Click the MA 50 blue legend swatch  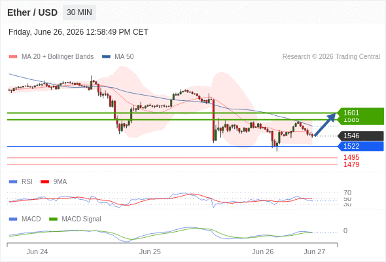[x=106, y=57]
